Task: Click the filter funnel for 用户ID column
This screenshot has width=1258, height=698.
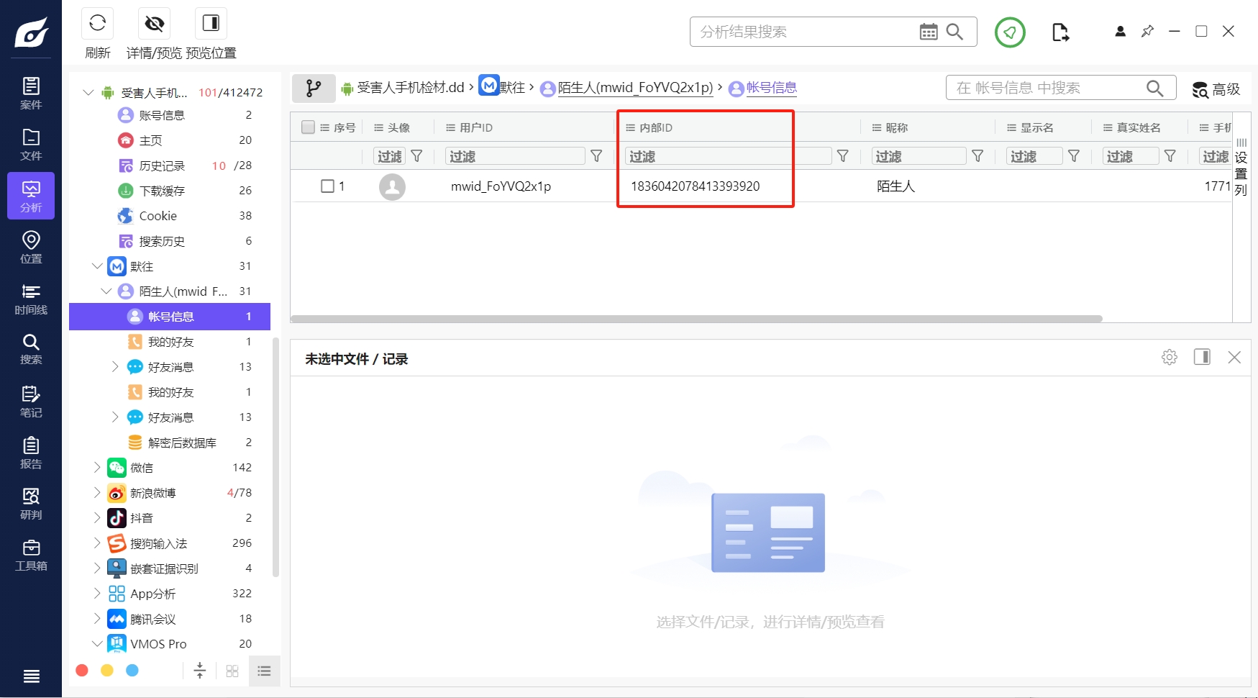Action: (596, 156)
